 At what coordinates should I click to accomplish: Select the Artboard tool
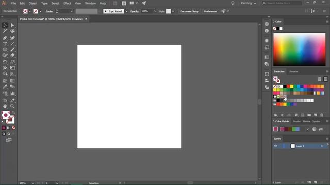[5, 101]
